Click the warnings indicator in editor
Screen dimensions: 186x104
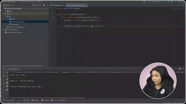click(x=176, y=9)
